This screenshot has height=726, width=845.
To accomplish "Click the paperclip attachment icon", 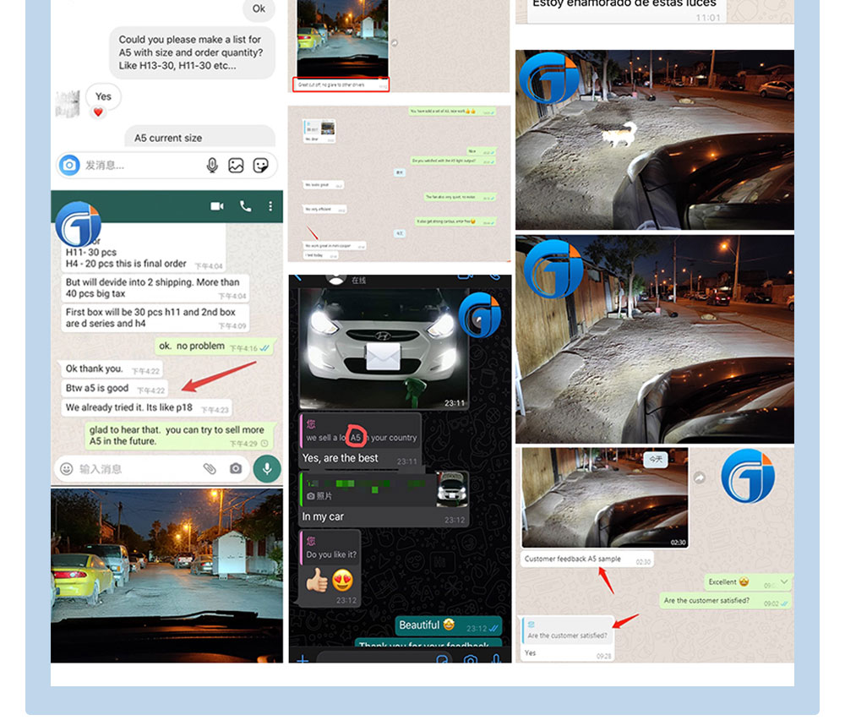I will pyautogui.click(x=210, y=469).
